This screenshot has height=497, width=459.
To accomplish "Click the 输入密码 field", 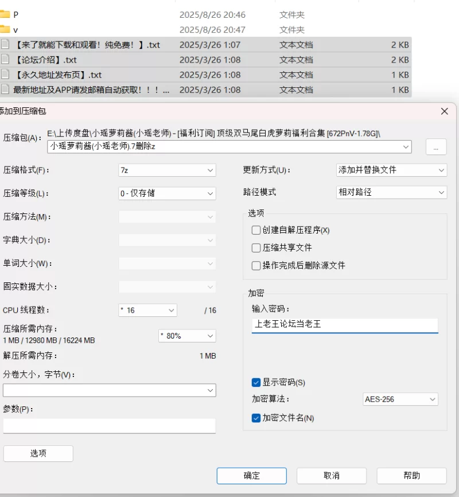I will pyautogui.click(x=345, y=324).
